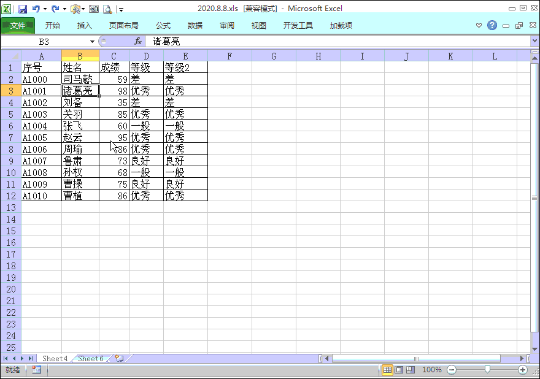This screenshot has height=379, width=540.
Task: Go to first sheet navigation arrow
Action: point(6,358)
